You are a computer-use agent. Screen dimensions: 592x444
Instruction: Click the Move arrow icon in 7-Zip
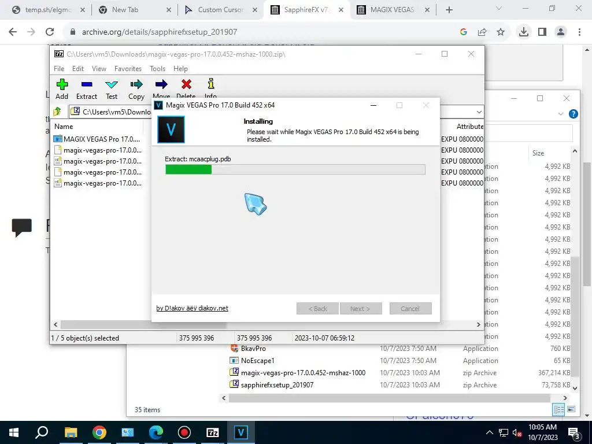(x=161, y=84)
